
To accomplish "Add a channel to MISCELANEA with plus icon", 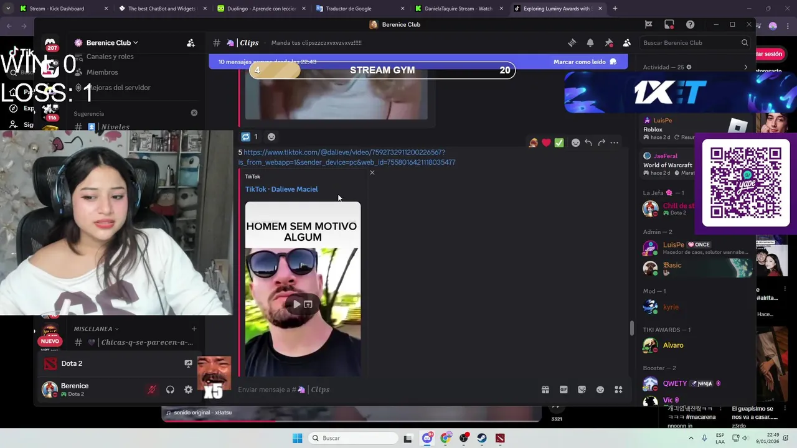I will [194, 329].
